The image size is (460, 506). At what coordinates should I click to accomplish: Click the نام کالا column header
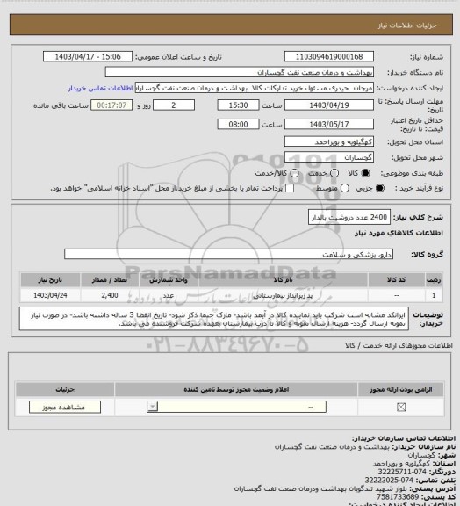tap(283, 279)
